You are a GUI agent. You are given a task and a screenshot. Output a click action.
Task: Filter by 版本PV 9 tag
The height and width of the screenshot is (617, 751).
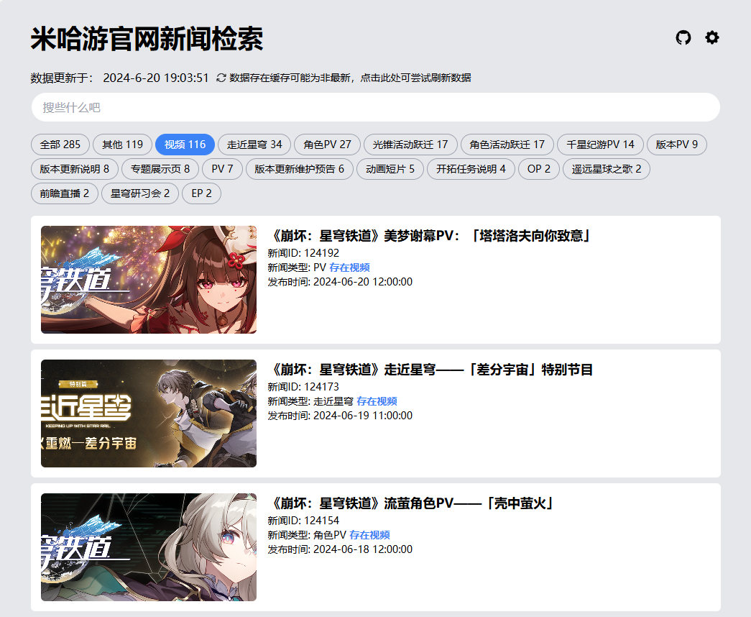pos(677,145)
